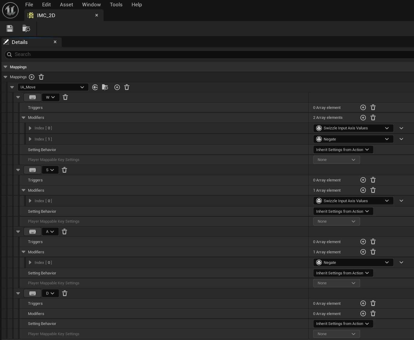Change Setting Behavior dropdown for the D key
This screenshot has height=340, width=414.
tap(343, 324)
